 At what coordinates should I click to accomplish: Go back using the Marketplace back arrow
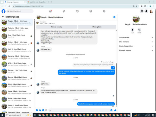click(x=3, y=17)
